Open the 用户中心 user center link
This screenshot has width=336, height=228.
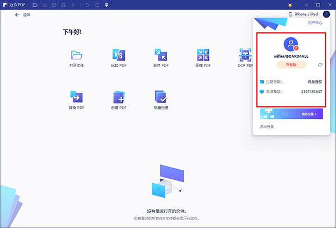pyautogui.click(x=315, y=22)
